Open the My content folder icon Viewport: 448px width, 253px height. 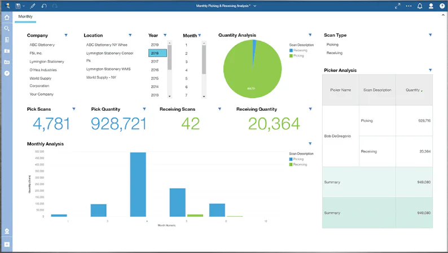(7, 51)
